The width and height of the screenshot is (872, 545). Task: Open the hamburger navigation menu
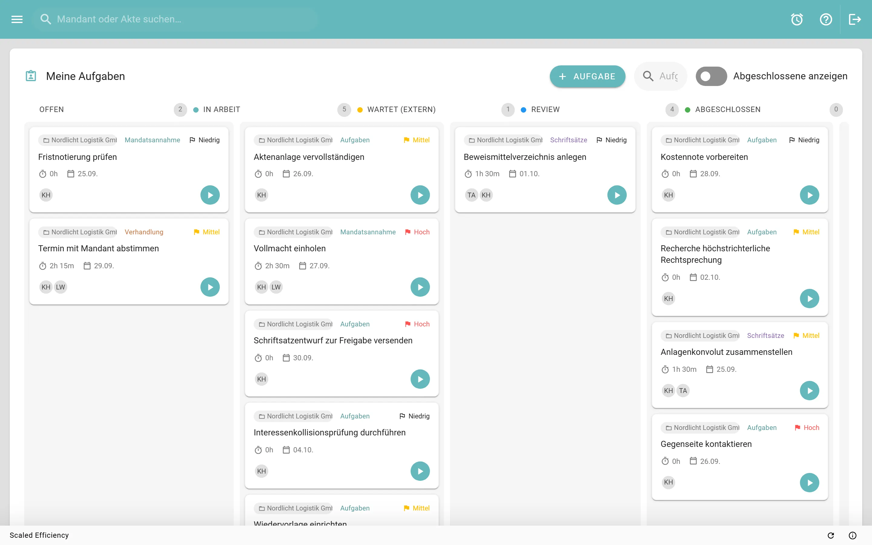[x=17, y=19]
